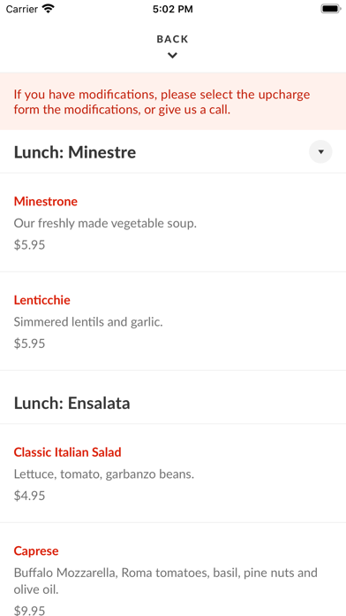This screenshot has width=346, height=616.
Task: Select the Lunch: Minestre section header
Action: click(x=75, y=152)
